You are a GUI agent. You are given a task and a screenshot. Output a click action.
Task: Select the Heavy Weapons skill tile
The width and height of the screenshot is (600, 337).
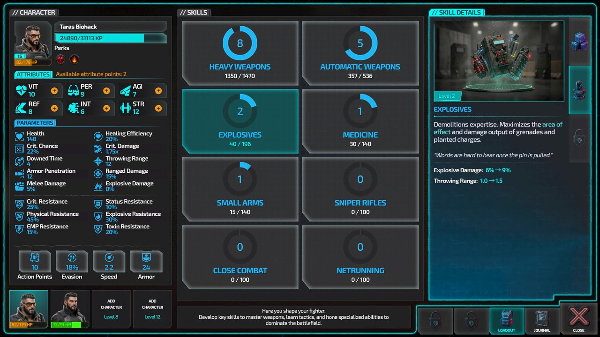(240, 53)
